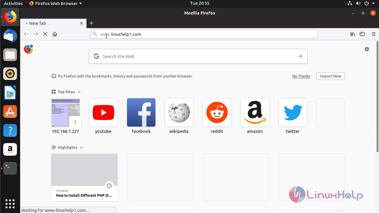Open the Activities overview

click(13, 3)
